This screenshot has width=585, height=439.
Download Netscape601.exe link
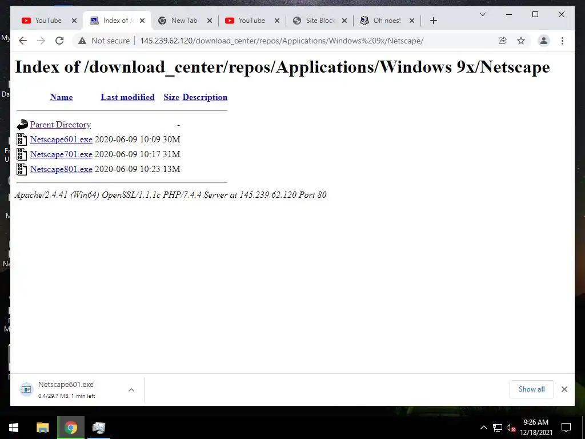click(61, 139)
